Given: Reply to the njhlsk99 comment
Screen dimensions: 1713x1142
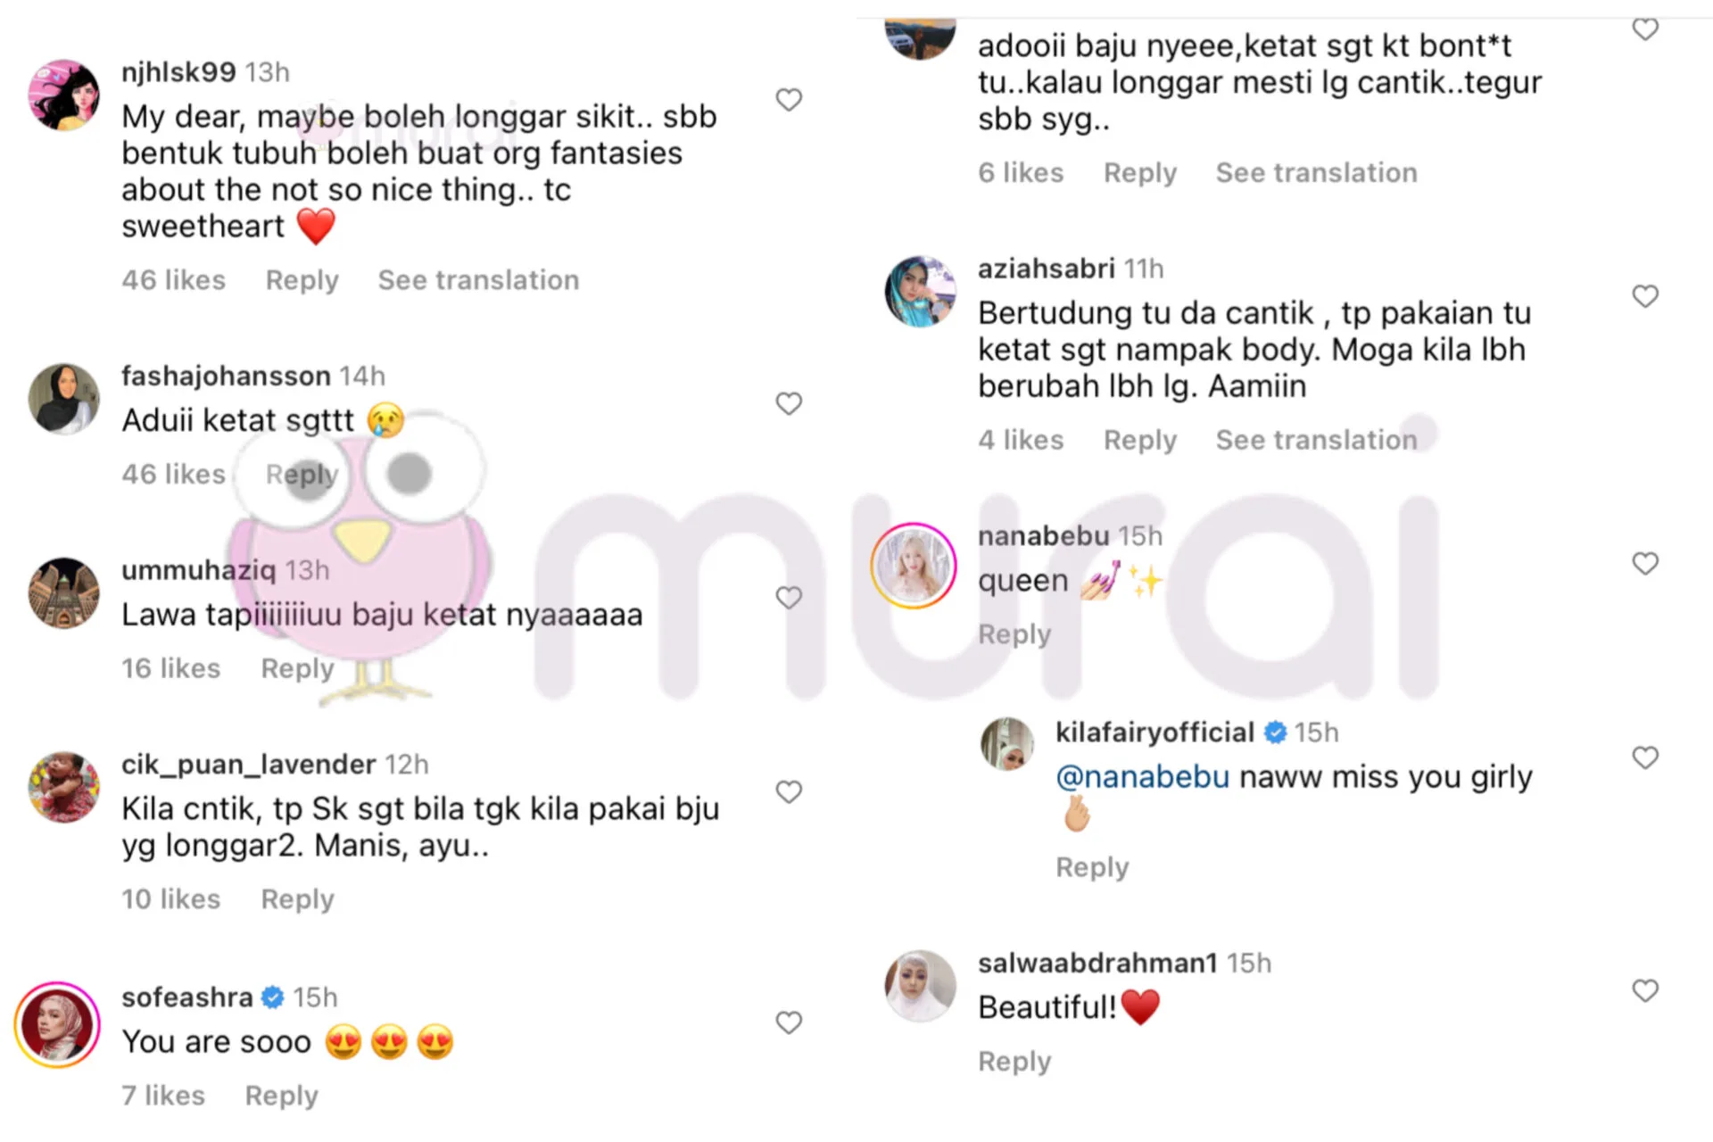Looking at the screenshot, I should pyautogui.click(x=302, y=280).
